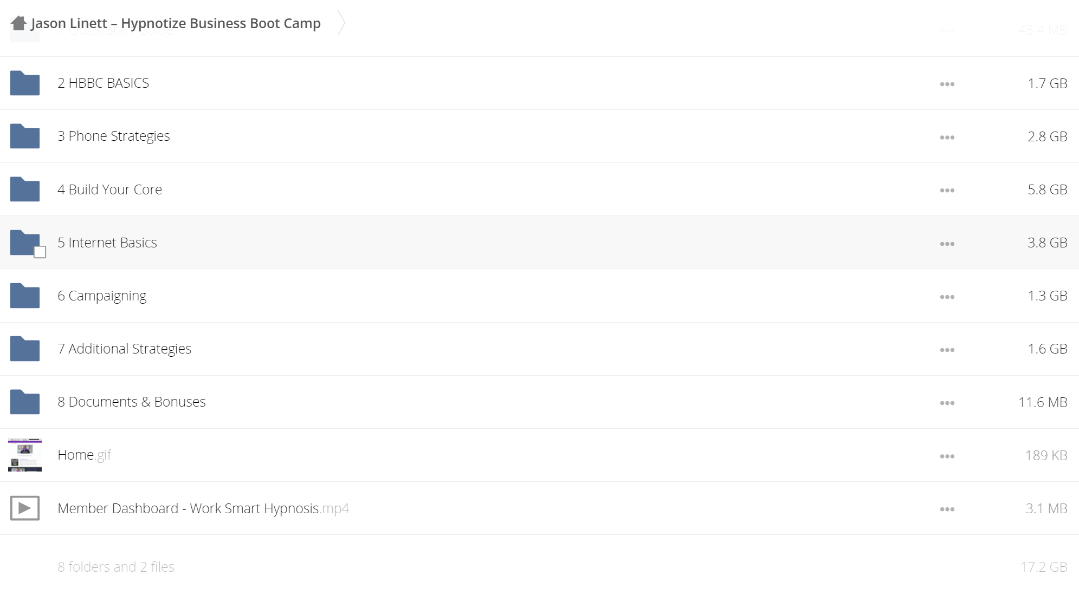1079x589 pixels.
Task: Click the breadcrumb chevron separator
Action: point(341,23)
